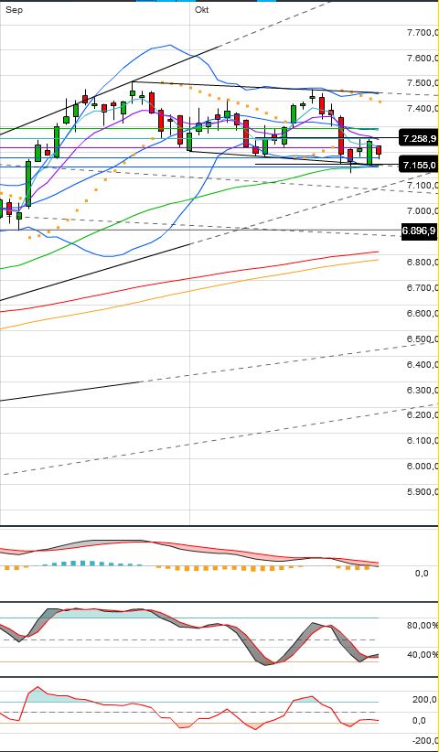Viewport: 439px width, 752px height.
Task: Click the 7.100,0 price axis label
Action: coord(423,185)
